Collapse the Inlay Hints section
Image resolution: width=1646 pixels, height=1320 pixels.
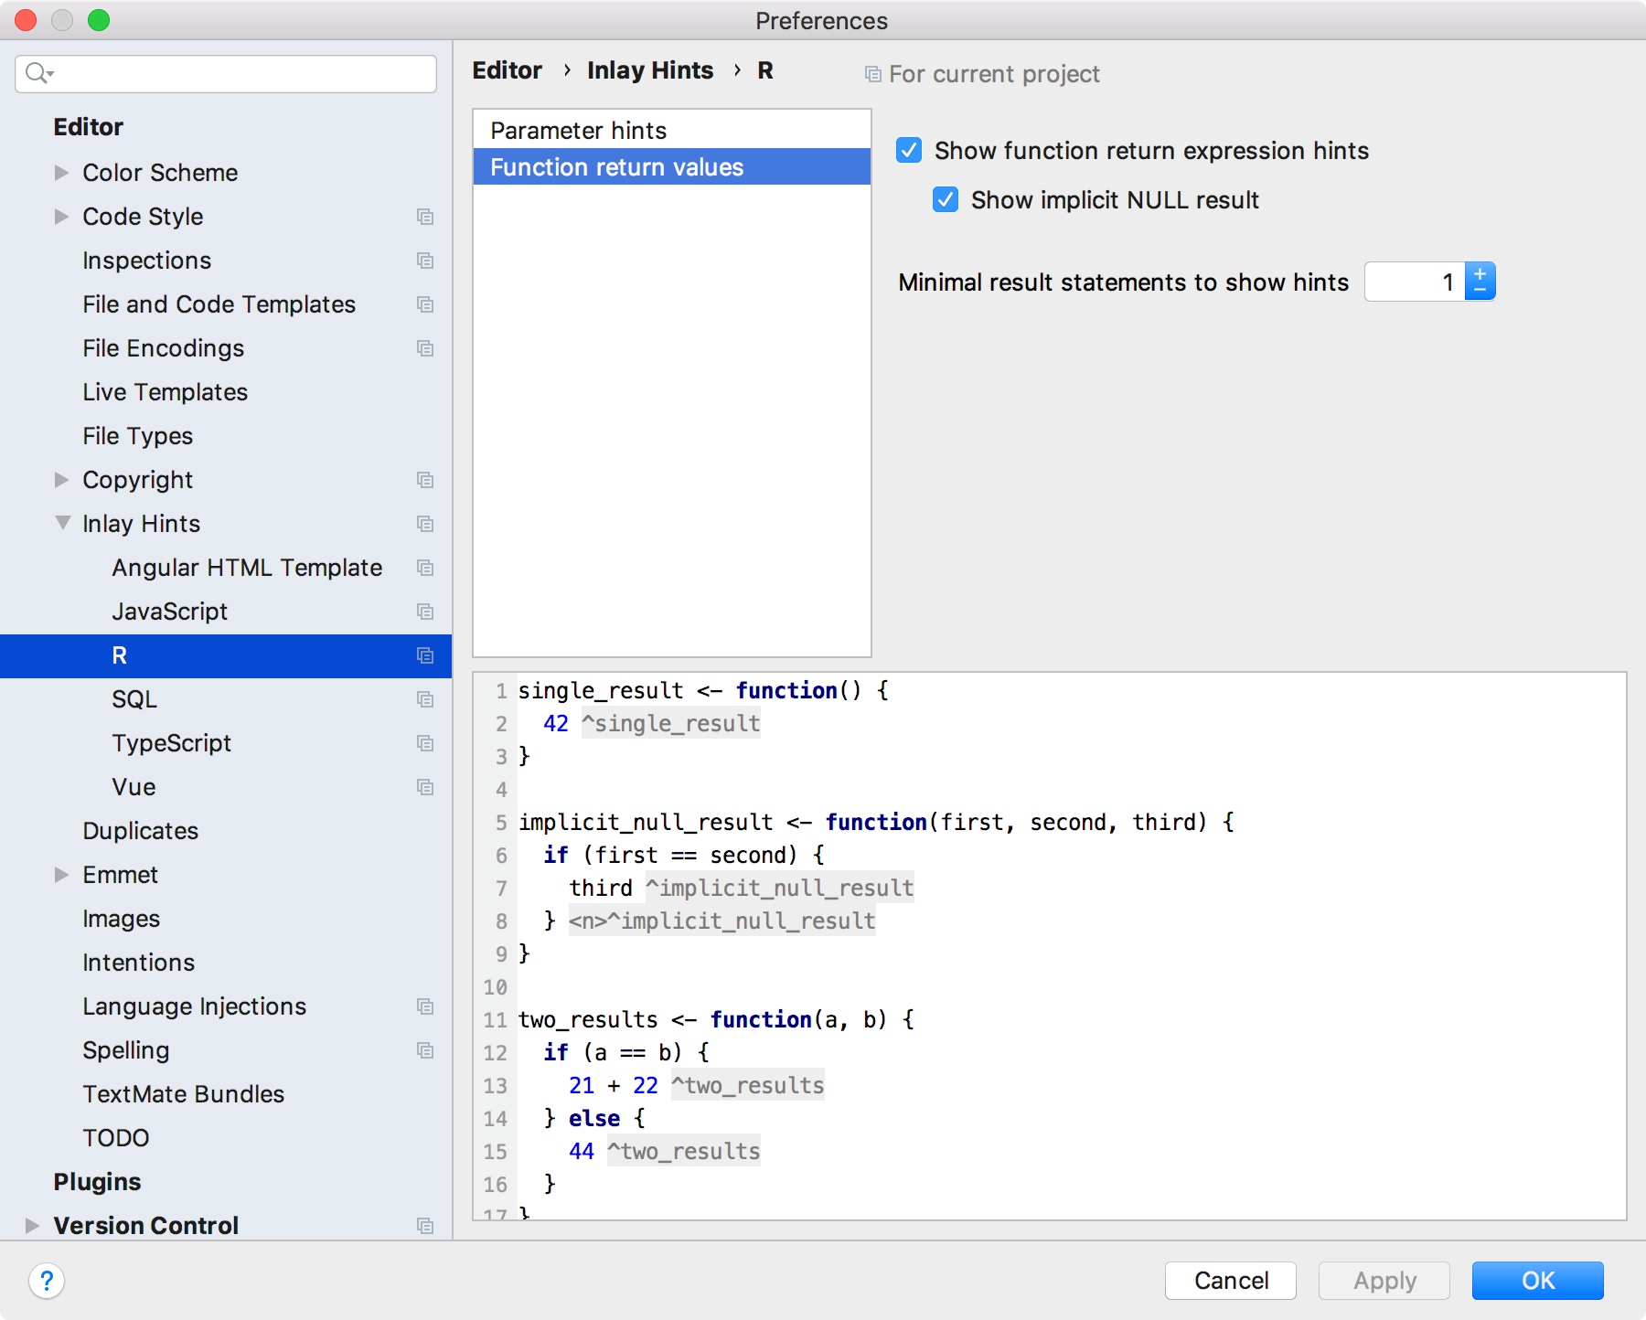pos(61,523)
